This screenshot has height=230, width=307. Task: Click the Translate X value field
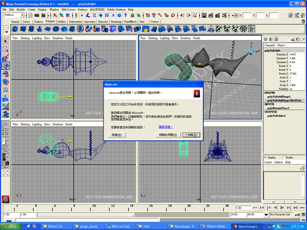[x=297, y=55]
